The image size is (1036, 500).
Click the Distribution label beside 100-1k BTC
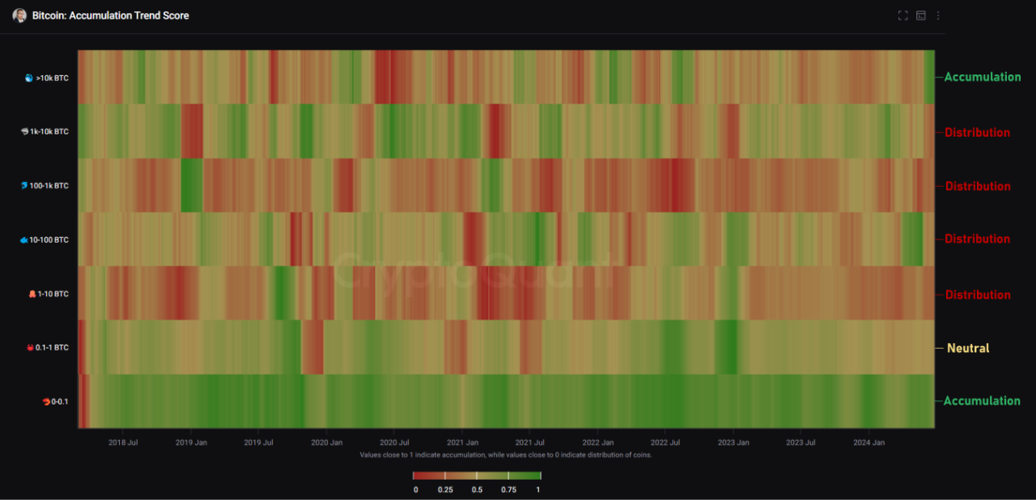point(977,186)
